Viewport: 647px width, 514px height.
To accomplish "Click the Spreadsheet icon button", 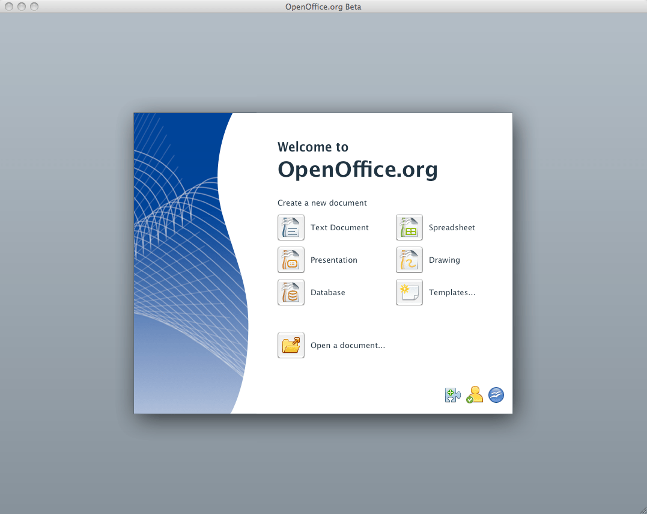I will click(409, 227).
